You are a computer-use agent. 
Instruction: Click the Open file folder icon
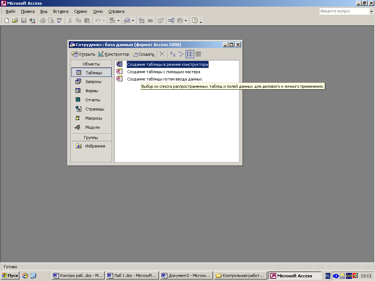(15, 20)
